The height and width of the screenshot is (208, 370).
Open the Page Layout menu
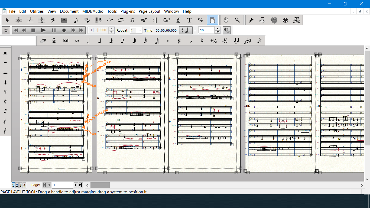click(149, 11)
